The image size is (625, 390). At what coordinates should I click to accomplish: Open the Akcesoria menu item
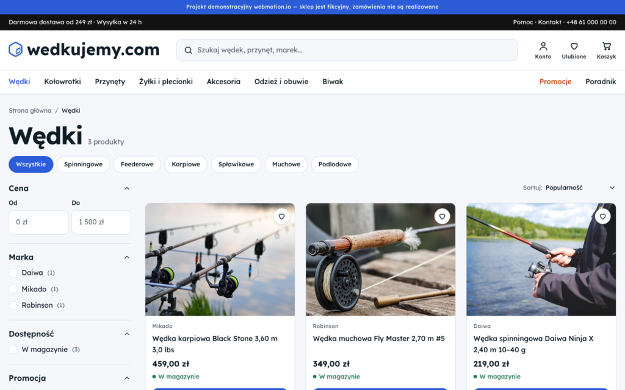click(x=223, y=82)
